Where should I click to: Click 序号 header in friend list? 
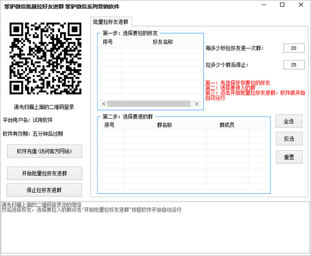(x=111, y=42)
